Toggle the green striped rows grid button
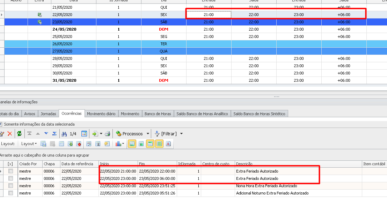 (x=159, y=144)
